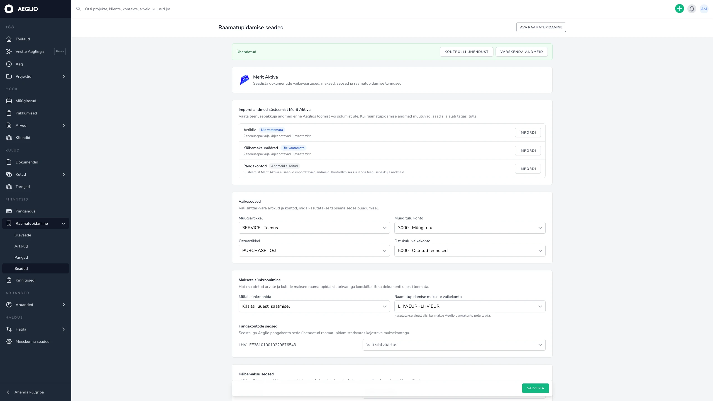Screen dimensions: 713x401
Task: Click Ava raamatupidamine button
Action: (541, 27)
